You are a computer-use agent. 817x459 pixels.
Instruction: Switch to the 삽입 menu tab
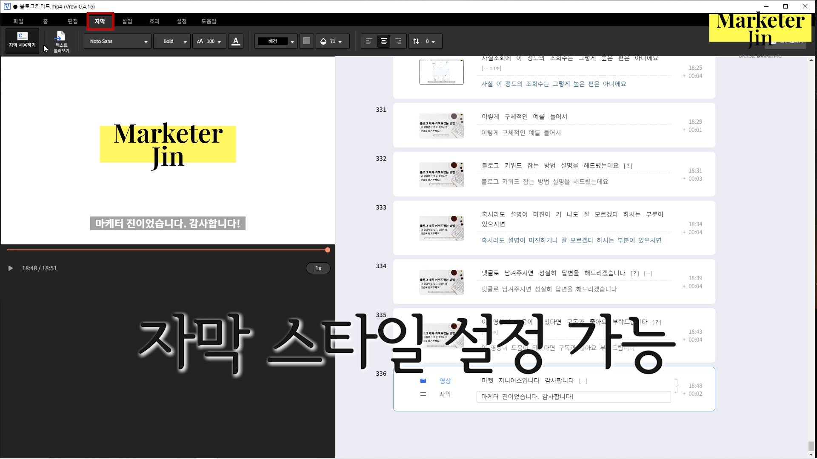pos(127,21)
